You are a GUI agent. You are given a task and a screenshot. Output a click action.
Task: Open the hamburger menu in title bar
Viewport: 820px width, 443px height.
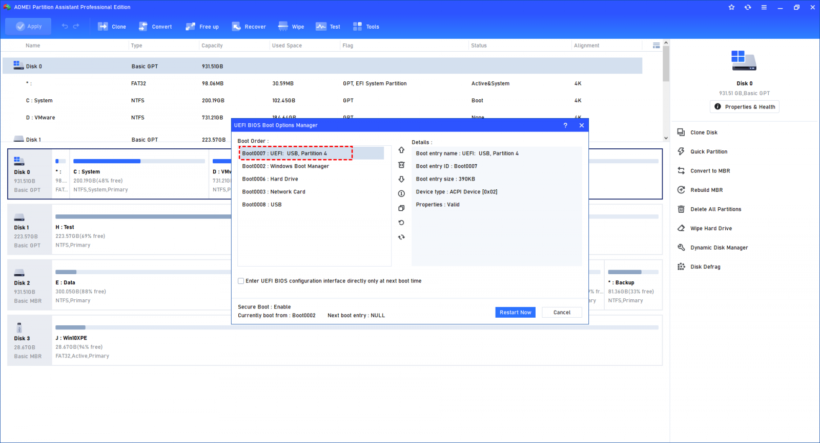coord(764,7)
